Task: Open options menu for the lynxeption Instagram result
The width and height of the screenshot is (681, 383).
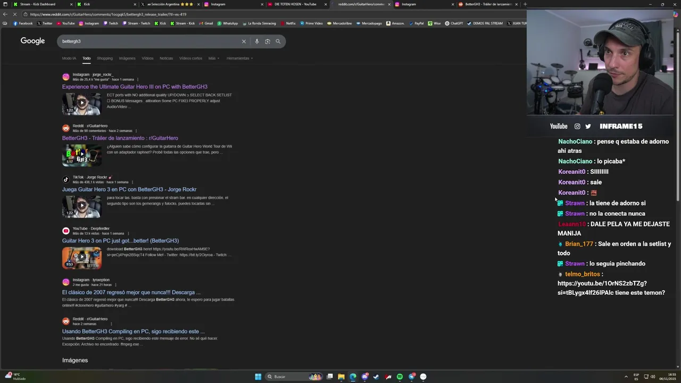Action: (x=115, y=285)
